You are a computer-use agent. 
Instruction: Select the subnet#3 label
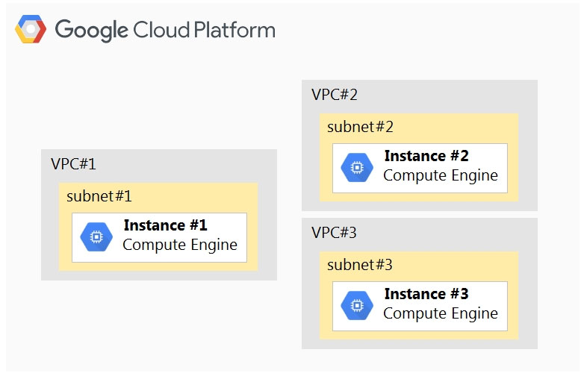pyautogui.click(x=360, y=265)
